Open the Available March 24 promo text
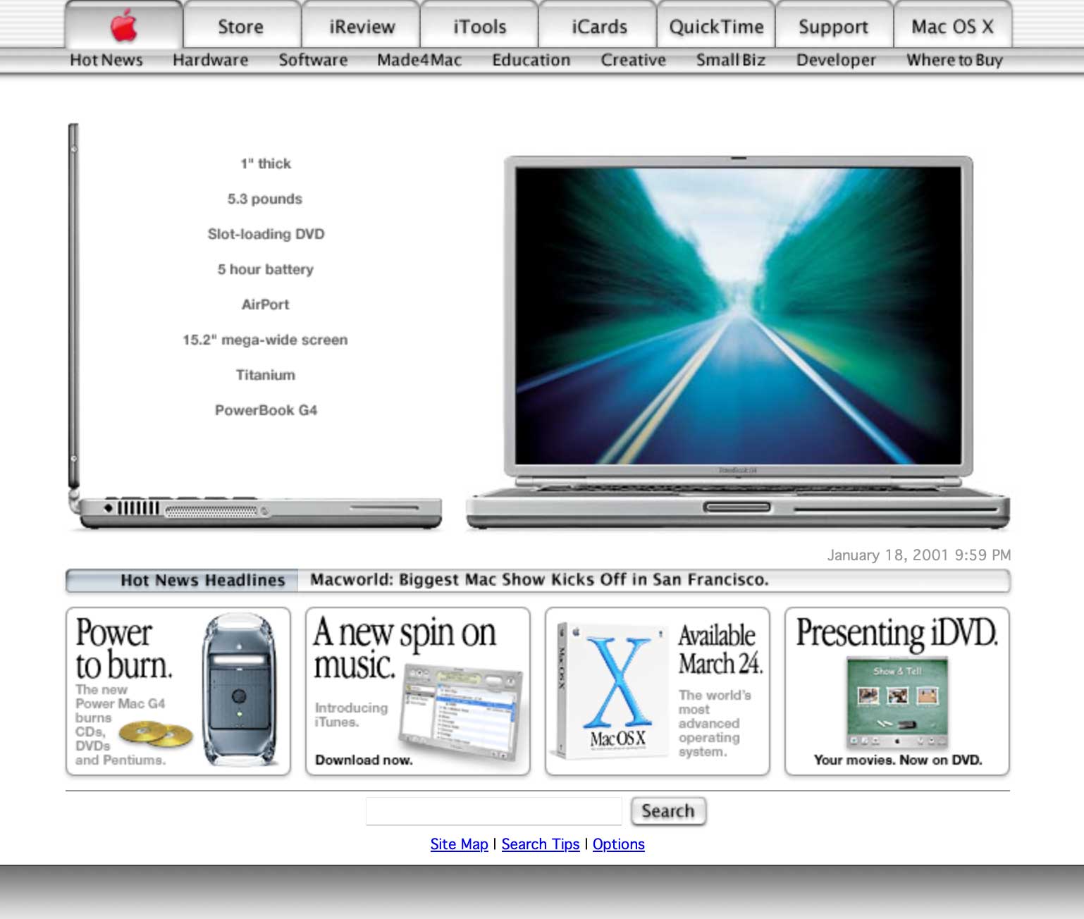The image size is (1084, 919). pyautogui.click(x=720, y=649)
